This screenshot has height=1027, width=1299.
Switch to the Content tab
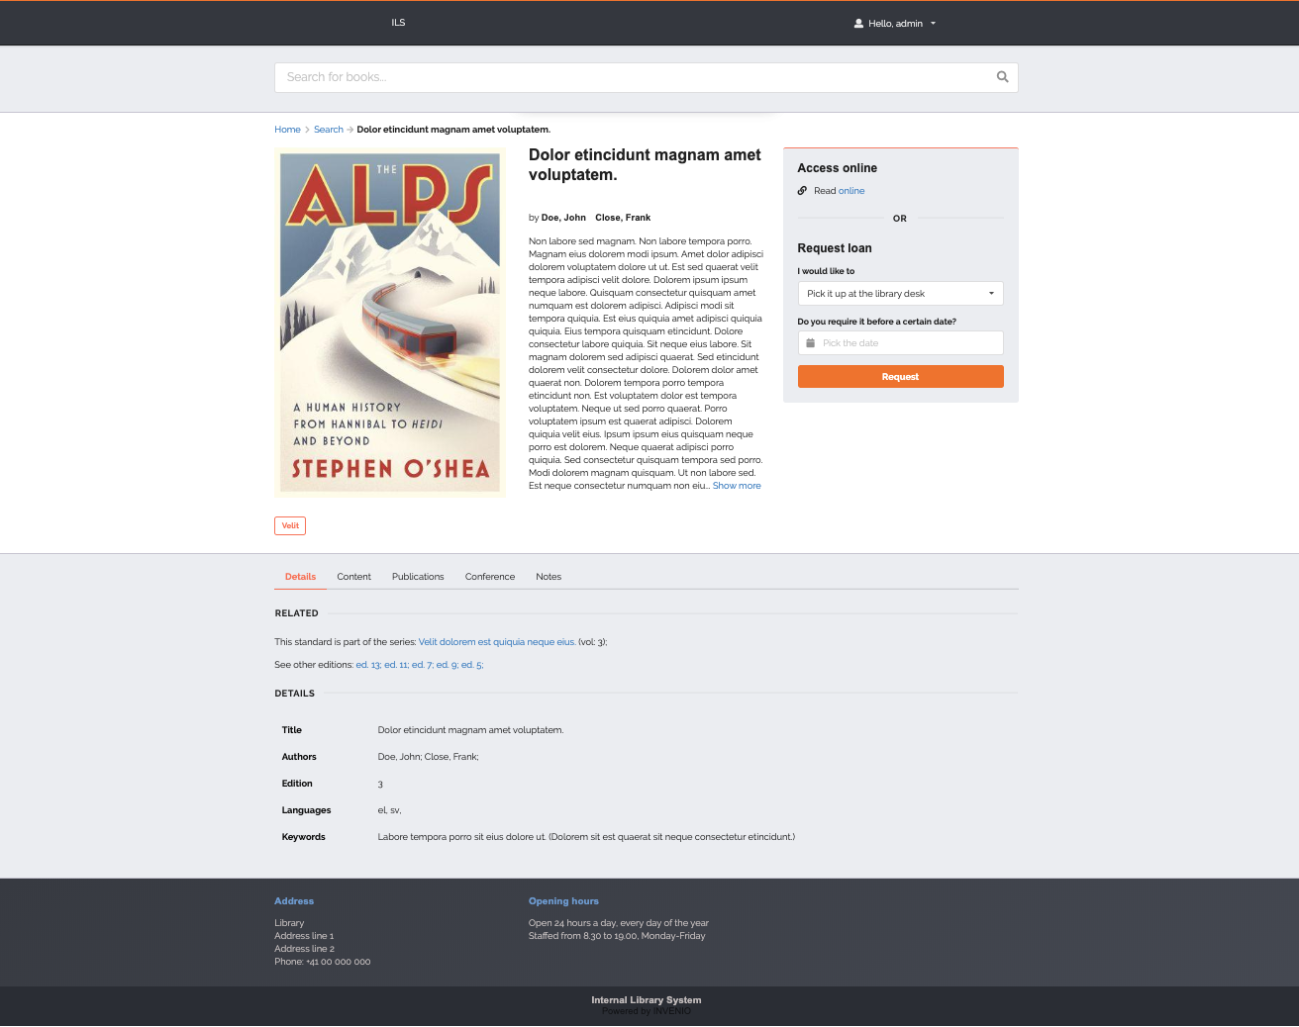coord(353,577)
